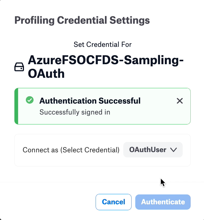Click the OAuth word on the name's second line

click(x=46, y=74)
